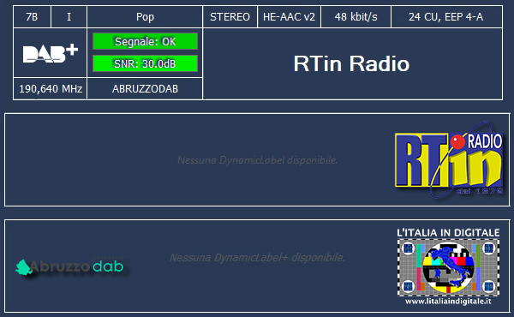Click the Abruzzo dab logo
514x317 pixels.
point(69,266)
